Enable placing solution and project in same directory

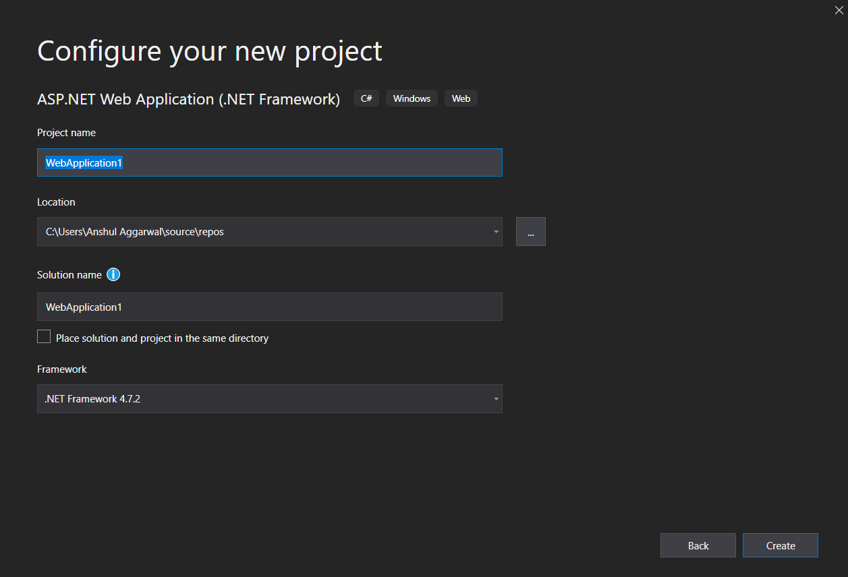click(43, 336)
